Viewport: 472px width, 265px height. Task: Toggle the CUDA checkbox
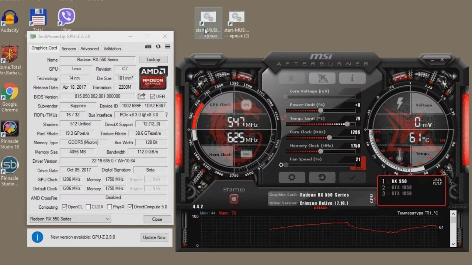click(88, 207)
